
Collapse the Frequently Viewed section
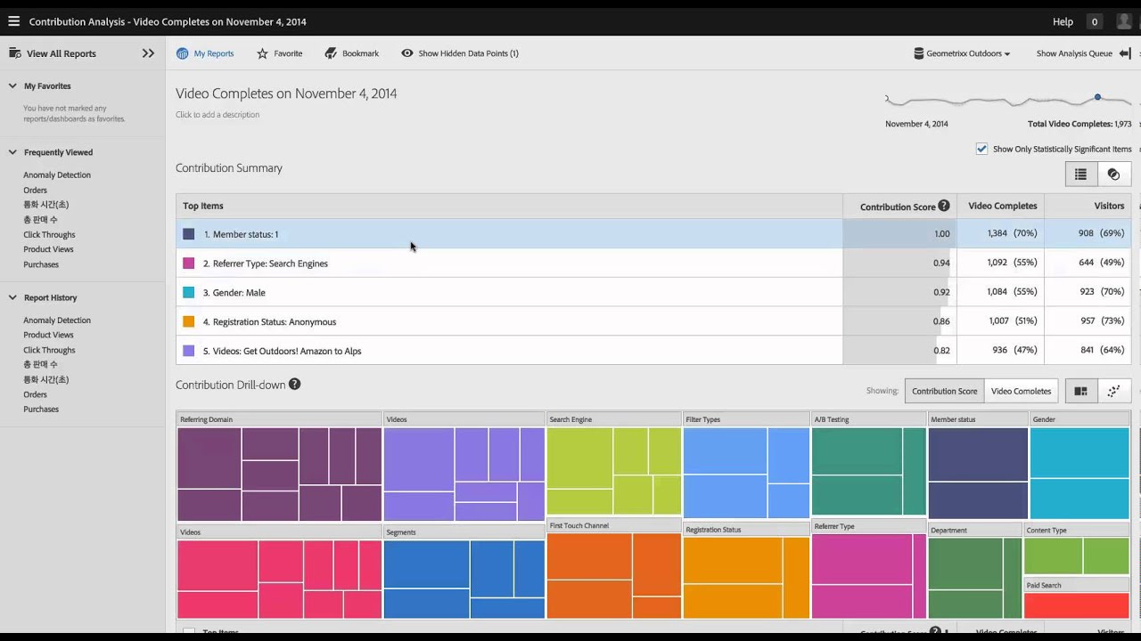click(12, 152)
